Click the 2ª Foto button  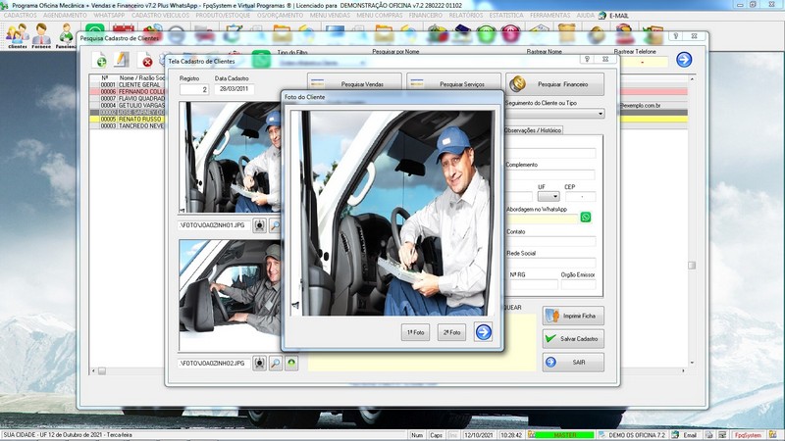(x=451, y=332)
